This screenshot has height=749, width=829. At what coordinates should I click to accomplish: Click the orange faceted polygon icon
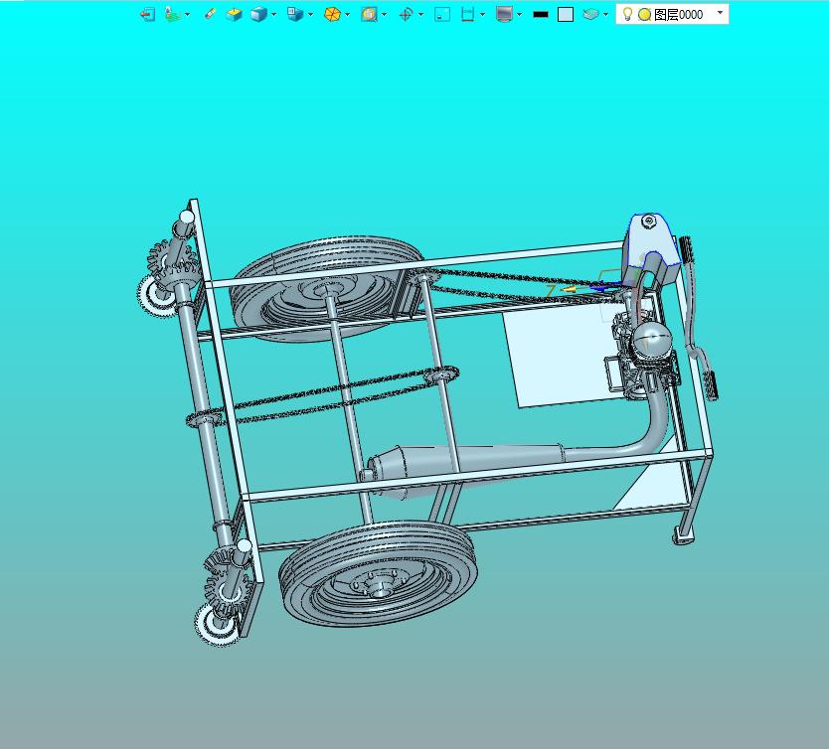(x=332, y=14)
